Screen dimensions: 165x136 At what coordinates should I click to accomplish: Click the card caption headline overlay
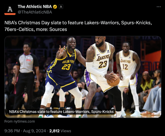tap(61, 112)
